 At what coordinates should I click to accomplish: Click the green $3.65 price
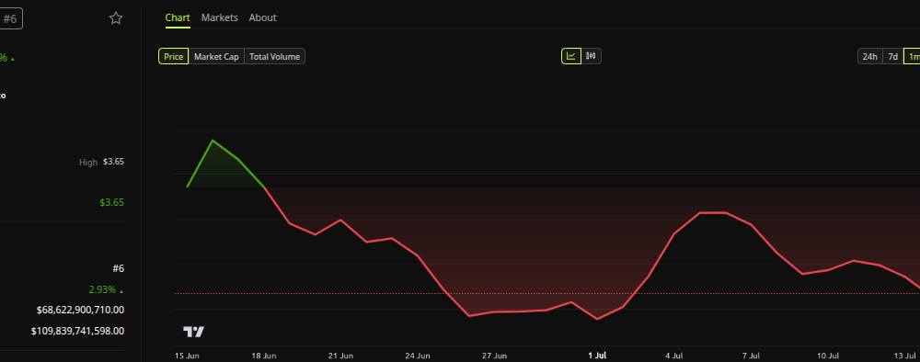coord(112,202)
